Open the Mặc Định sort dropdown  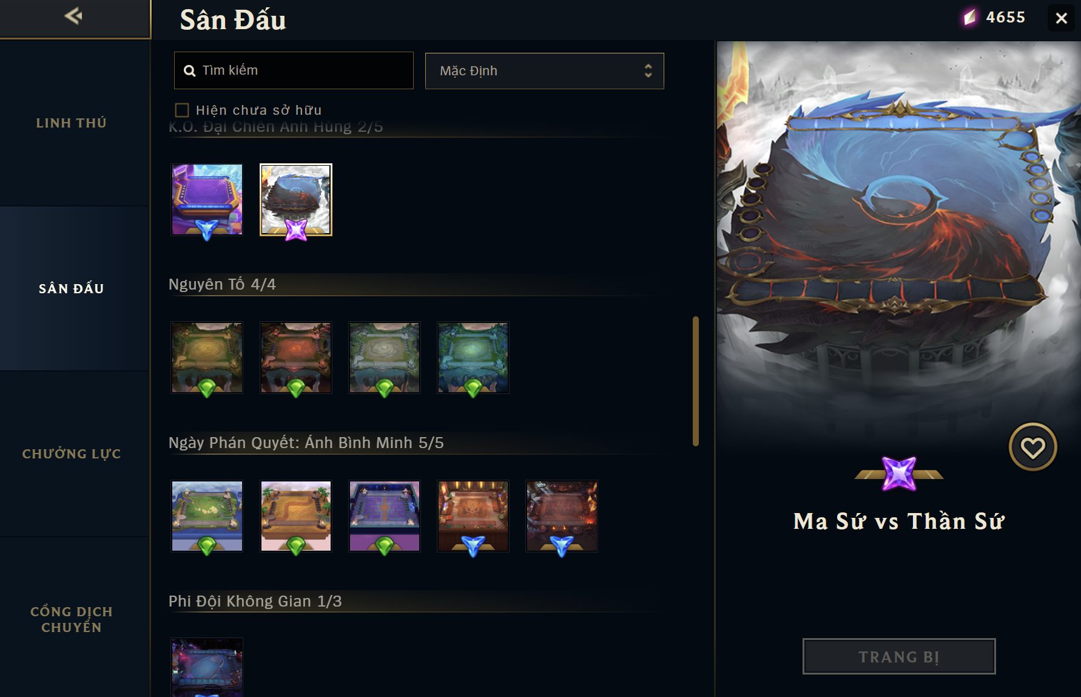point(545,71)
